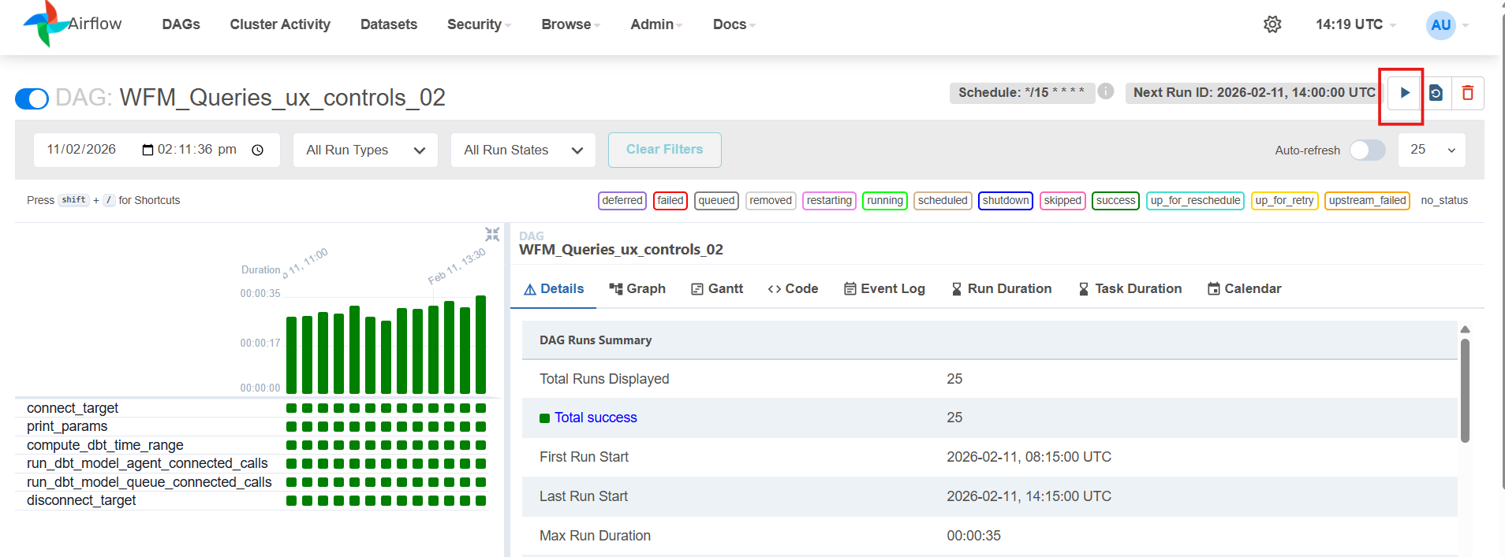Click the Trigger DAG play button
This screenshot has height=557, width=1505.
1404,93
